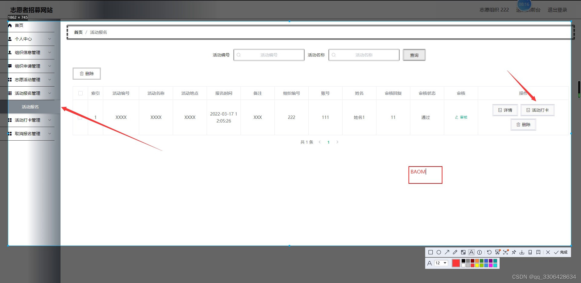581x283 pixels.
Task: Save the screenshot with download icon
Action: click(x=522, y=252)
